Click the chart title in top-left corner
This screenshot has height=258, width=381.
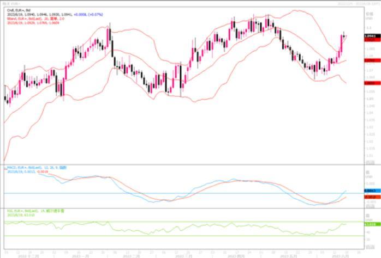pyautogui.click(x=10, y=4)
